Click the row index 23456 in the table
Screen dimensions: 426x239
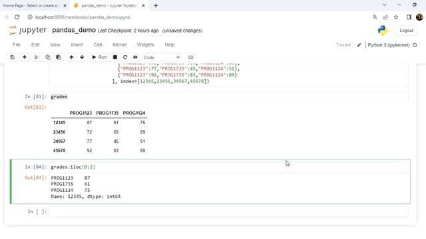[59, 132]
